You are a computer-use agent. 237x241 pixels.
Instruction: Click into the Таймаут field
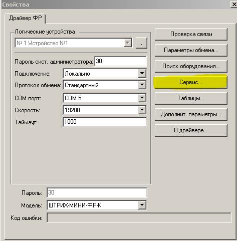(105, 122)
